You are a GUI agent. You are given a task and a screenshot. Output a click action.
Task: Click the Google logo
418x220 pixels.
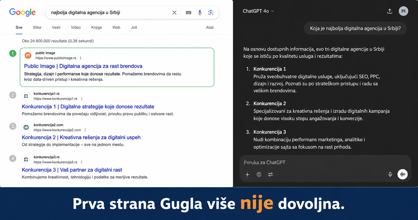[x=22, y=12]
